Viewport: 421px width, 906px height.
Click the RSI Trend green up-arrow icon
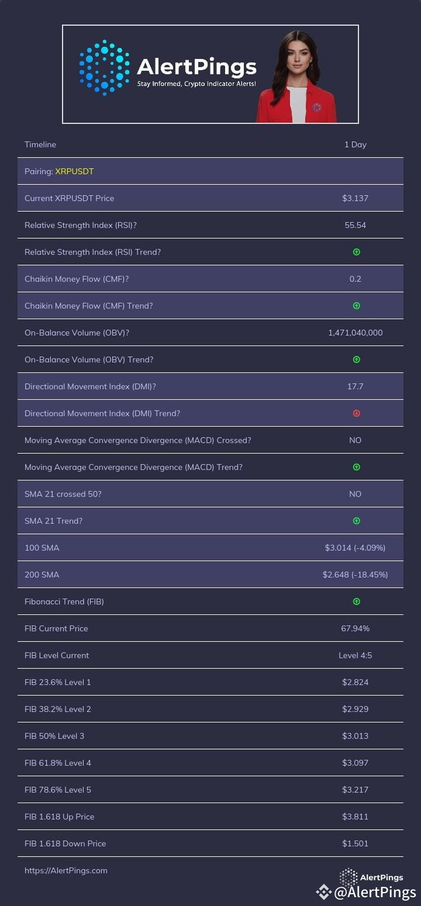point(356,252)
